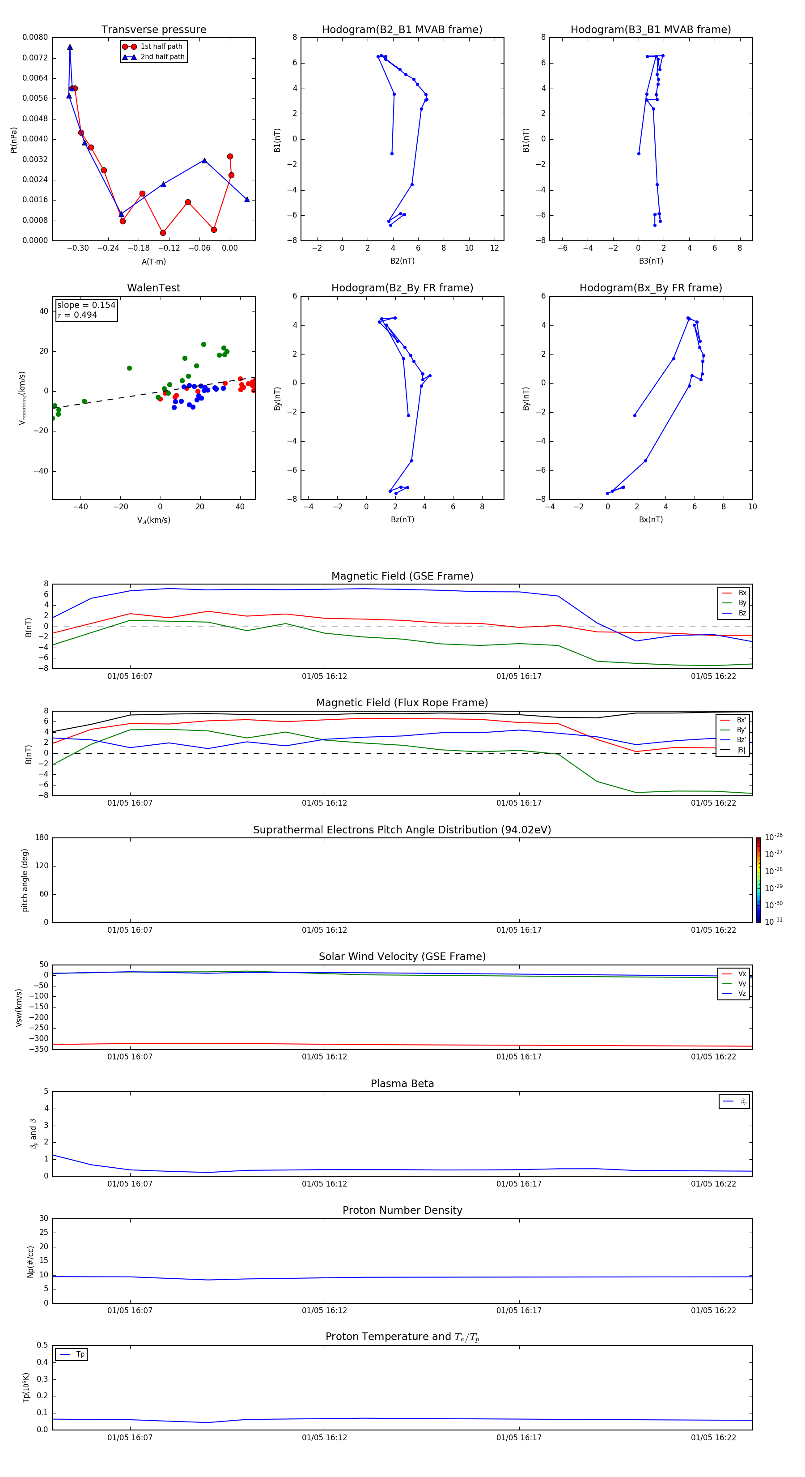Click the 'WalenTest' plot title
Screen dimensions: 805x1477
(153, 288)
